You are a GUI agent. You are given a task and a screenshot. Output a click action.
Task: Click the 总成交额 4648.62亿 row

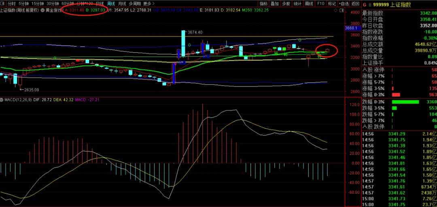tap(399, 44)
